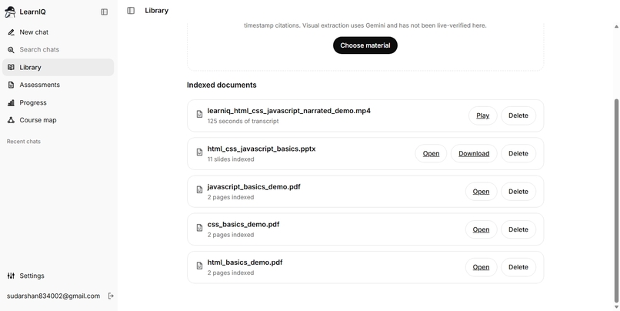Delete html_basics_demo.pdf
The image size is (620, 311).
[x=518, y=267]
